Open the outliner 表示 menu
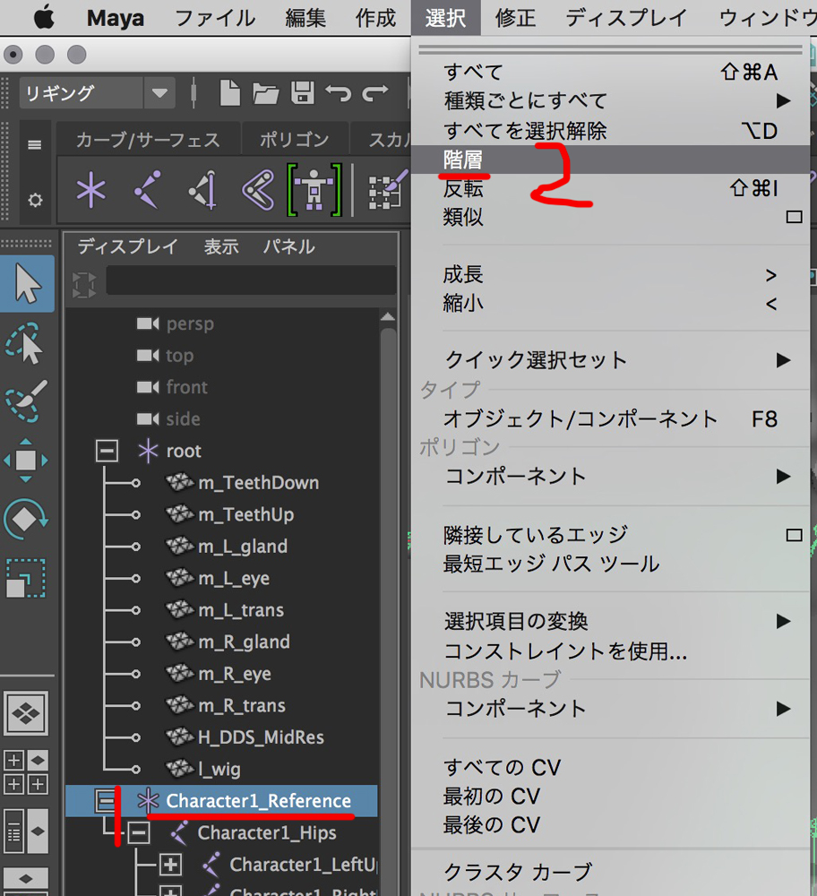The width and height of the screenshot is (817, 896). (221, 246)
